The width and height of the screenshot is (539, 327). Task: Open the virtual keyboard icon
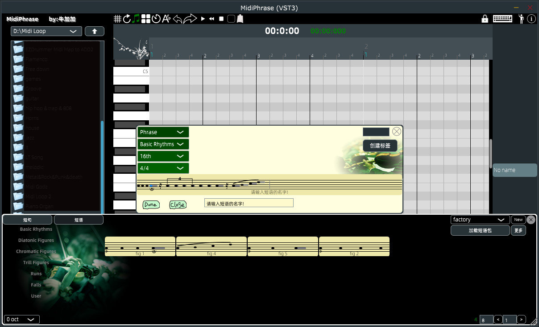point(502,19)
